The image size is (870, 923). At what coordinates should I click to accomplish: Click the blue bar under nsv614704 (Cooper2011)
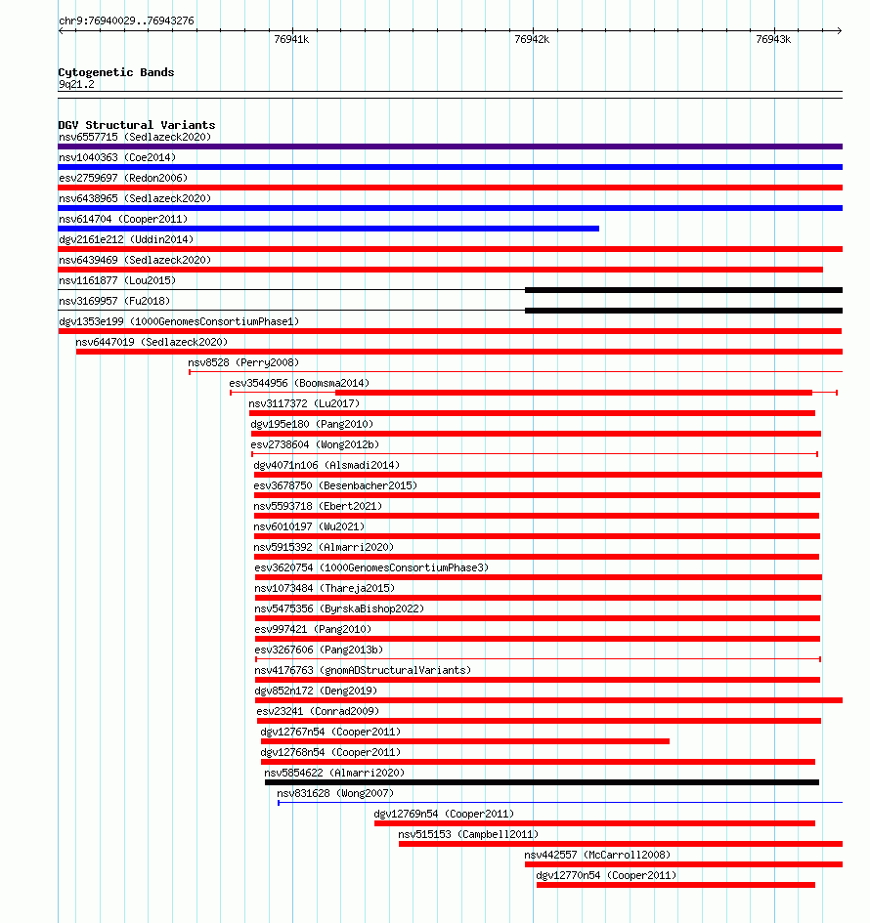pos(328,229)
